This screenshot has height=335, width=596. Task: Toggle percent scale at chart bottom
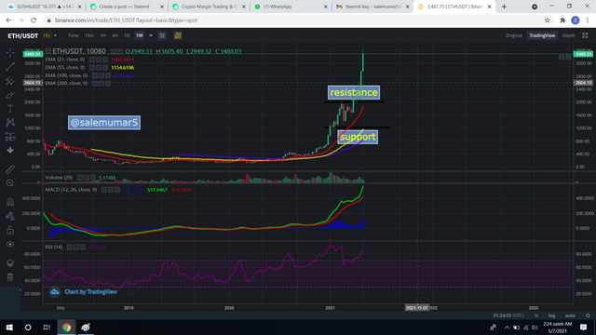click(x=536, y=315)
